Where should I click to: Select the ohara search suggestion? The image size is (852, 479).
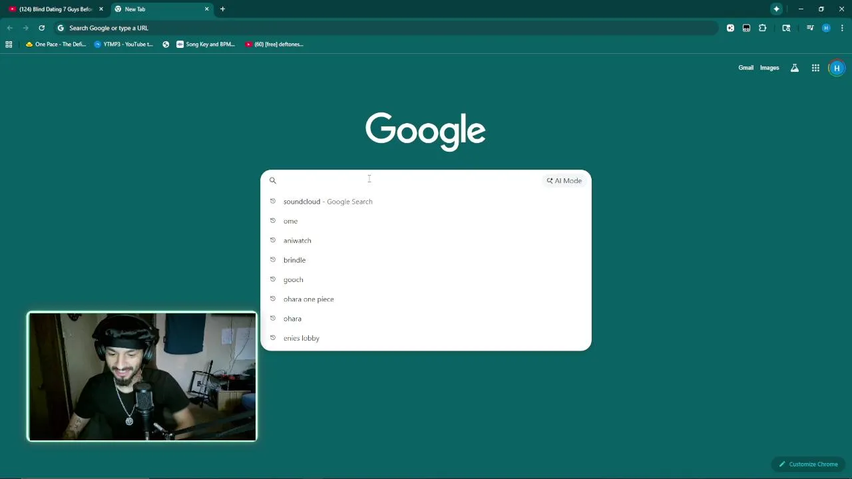tap(425, 319)
